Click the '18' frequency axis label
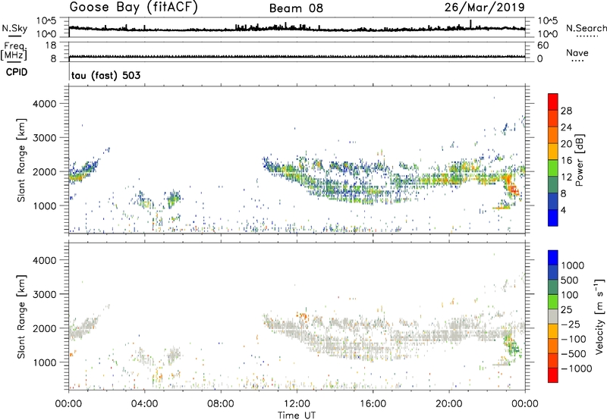 pos(51,45)
